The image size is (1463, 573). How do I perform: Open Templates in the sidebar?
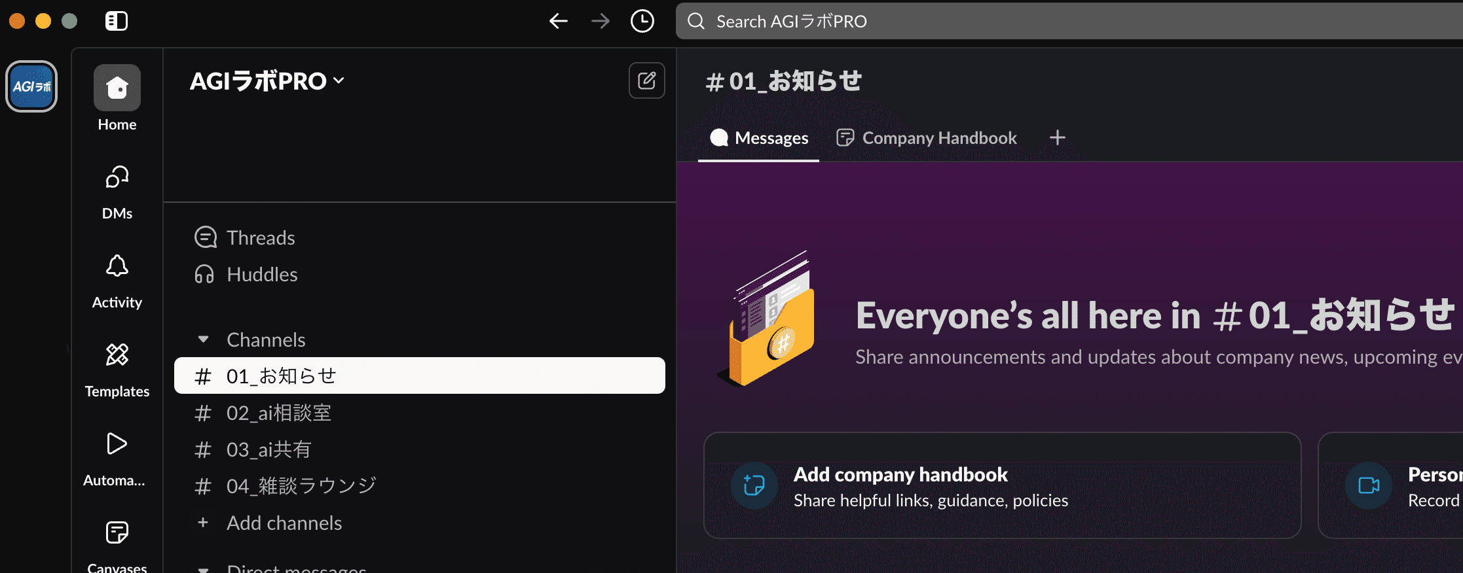[x=117, y=355]
